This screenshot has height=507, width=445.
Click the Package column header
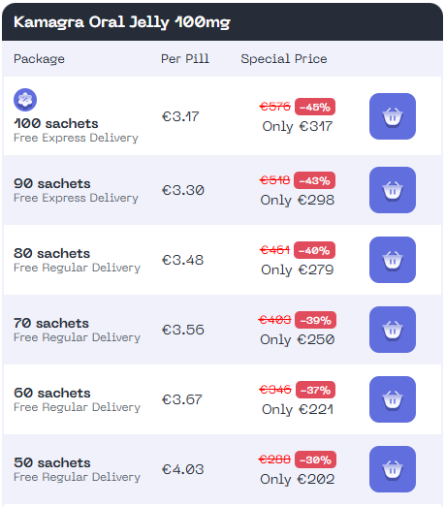point(39,59)
